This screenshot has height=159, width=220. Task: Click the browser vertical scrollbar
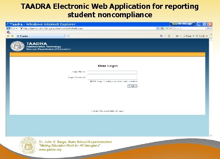click(211, 88)
